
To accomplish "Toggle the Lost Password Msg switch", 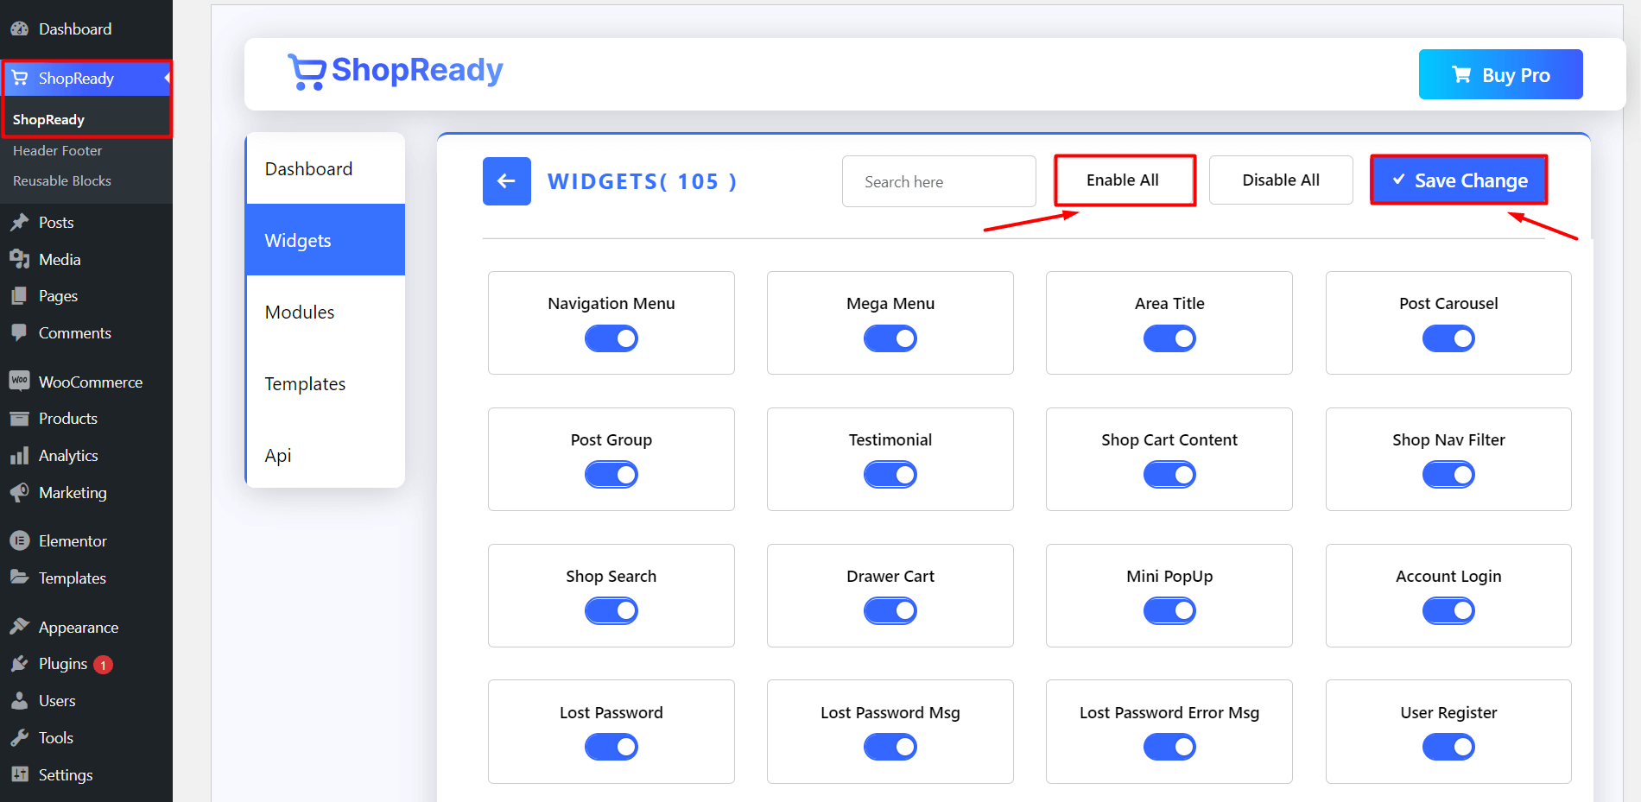I will (890, 747).
